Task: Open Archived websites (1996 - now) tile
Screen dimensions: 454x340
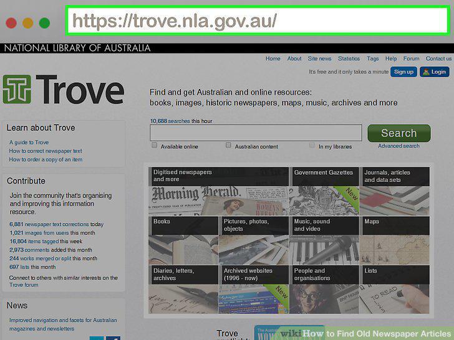Action: tap(254, 290)
